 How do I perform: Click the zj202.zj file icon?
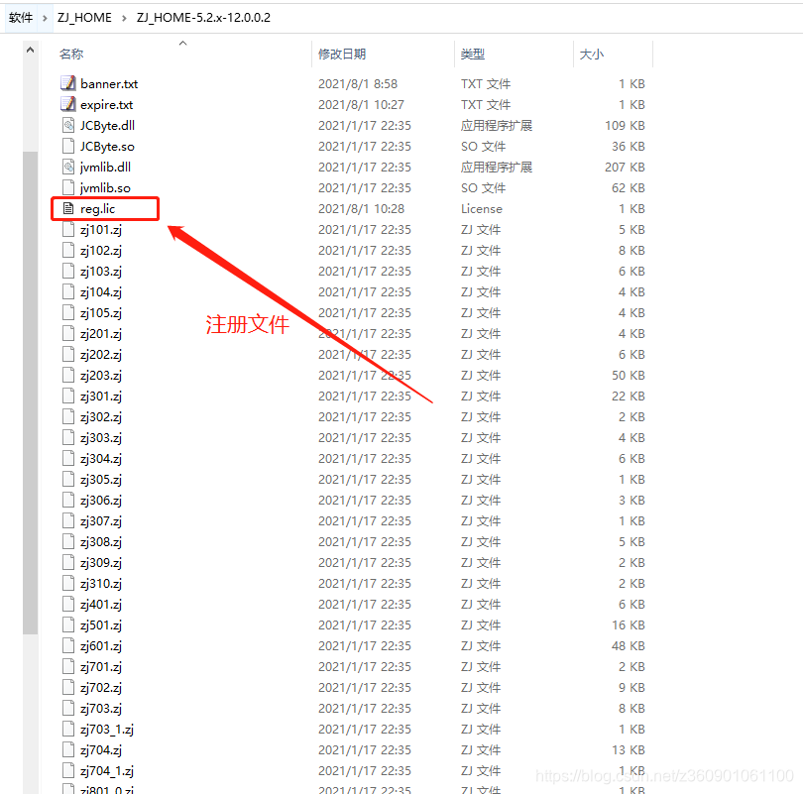pyautogui.click(x=68, y=354)
